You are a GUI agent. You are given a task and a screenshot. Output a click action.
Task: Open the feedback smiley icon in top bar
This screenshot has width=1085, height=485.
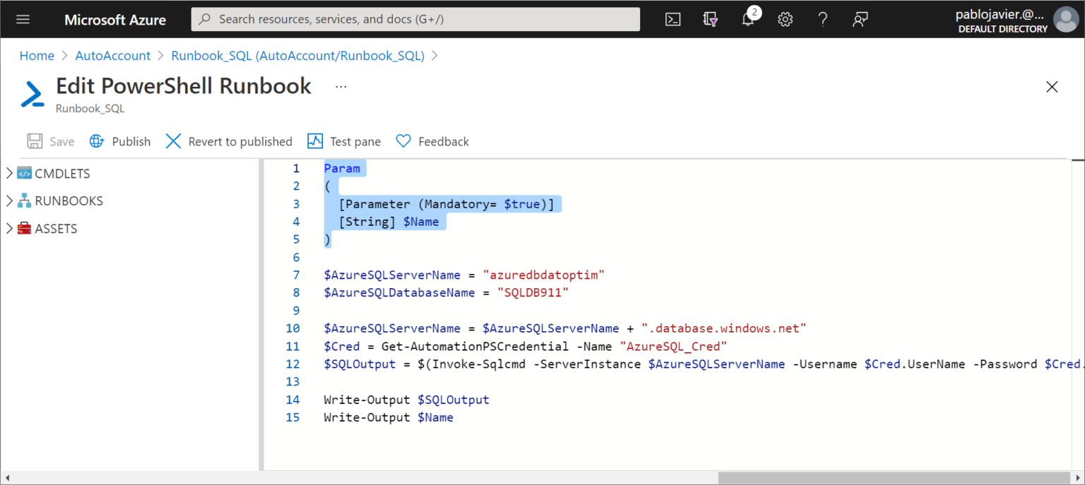860,19
